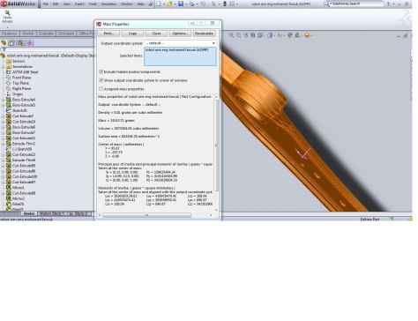Screen dimensions: 418x321
Task: Click Previous View icon in view toolbar
Action: pyautogui.click(x=246, y=35)
